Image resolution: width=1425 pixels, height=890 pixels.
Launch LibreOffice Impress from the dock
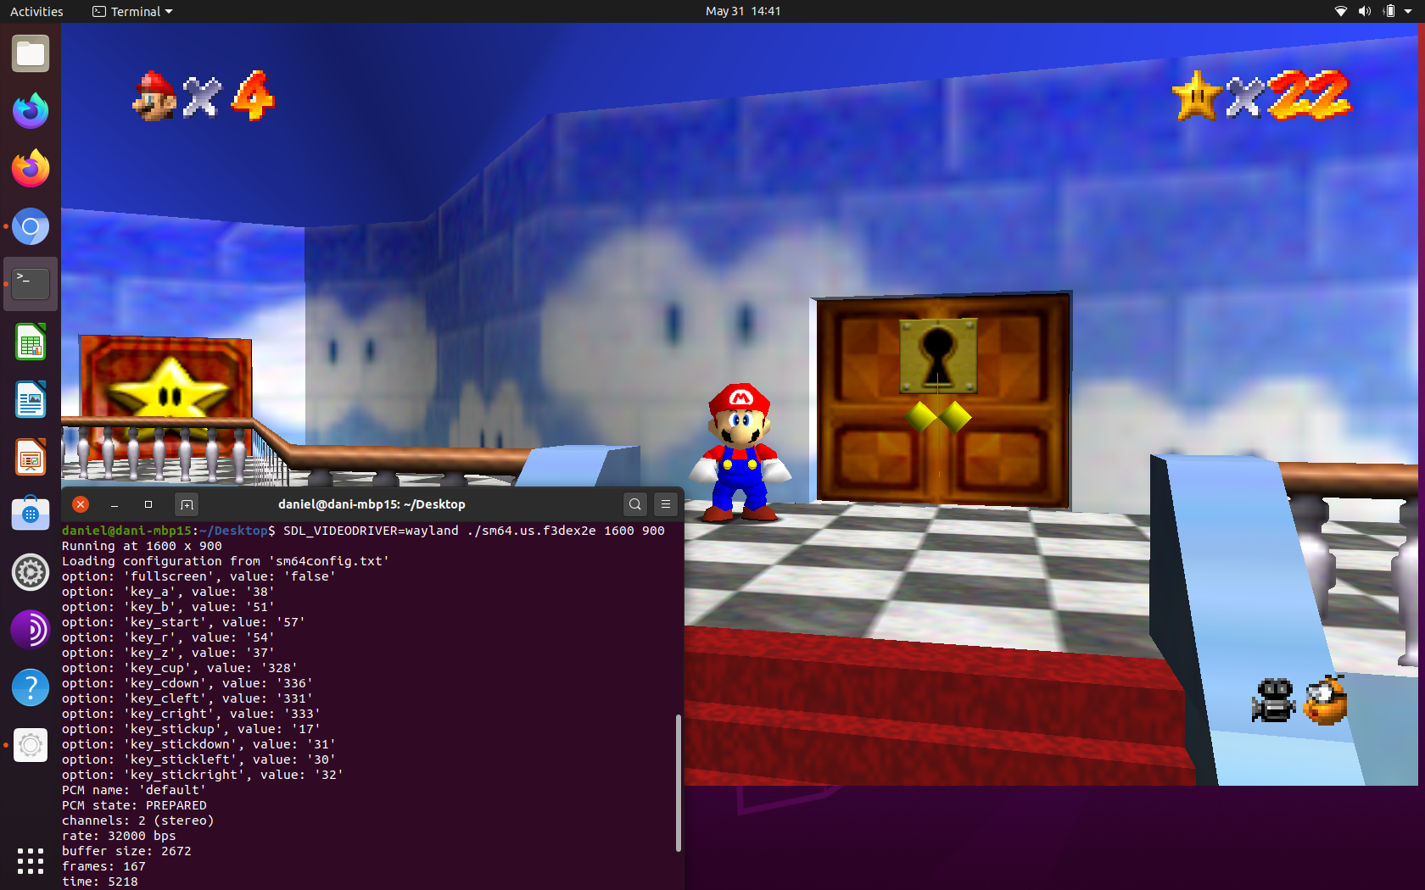pyautogui.click(x=31, y=457)
